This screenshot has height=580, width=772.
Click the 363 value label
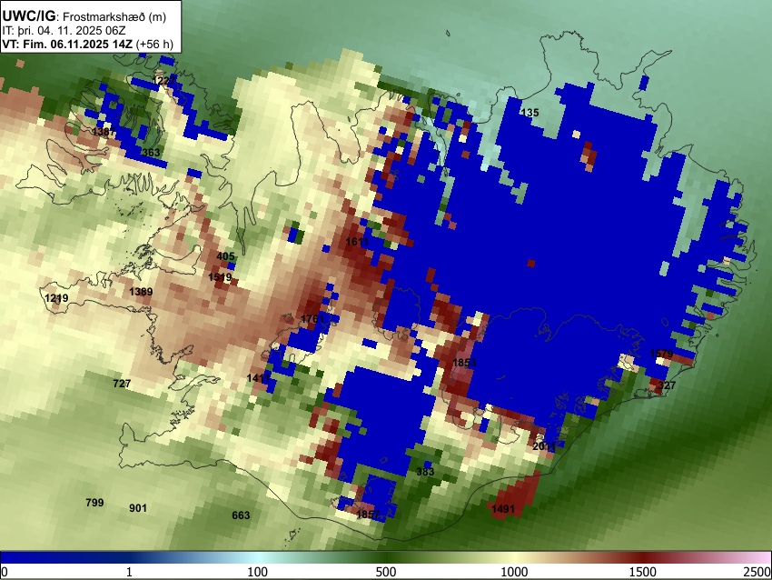pos(151,152)
